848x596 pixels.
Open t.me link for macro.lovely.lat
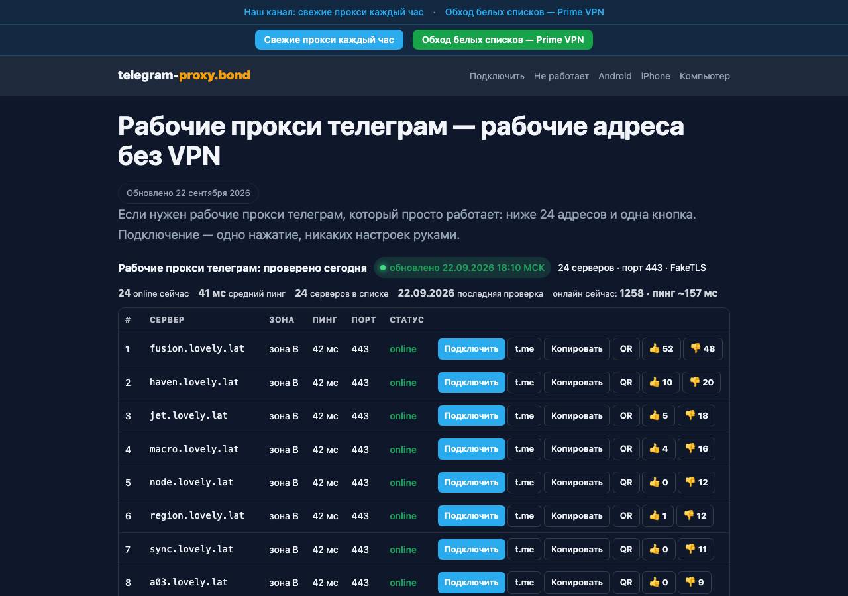(x=525, y=449)
